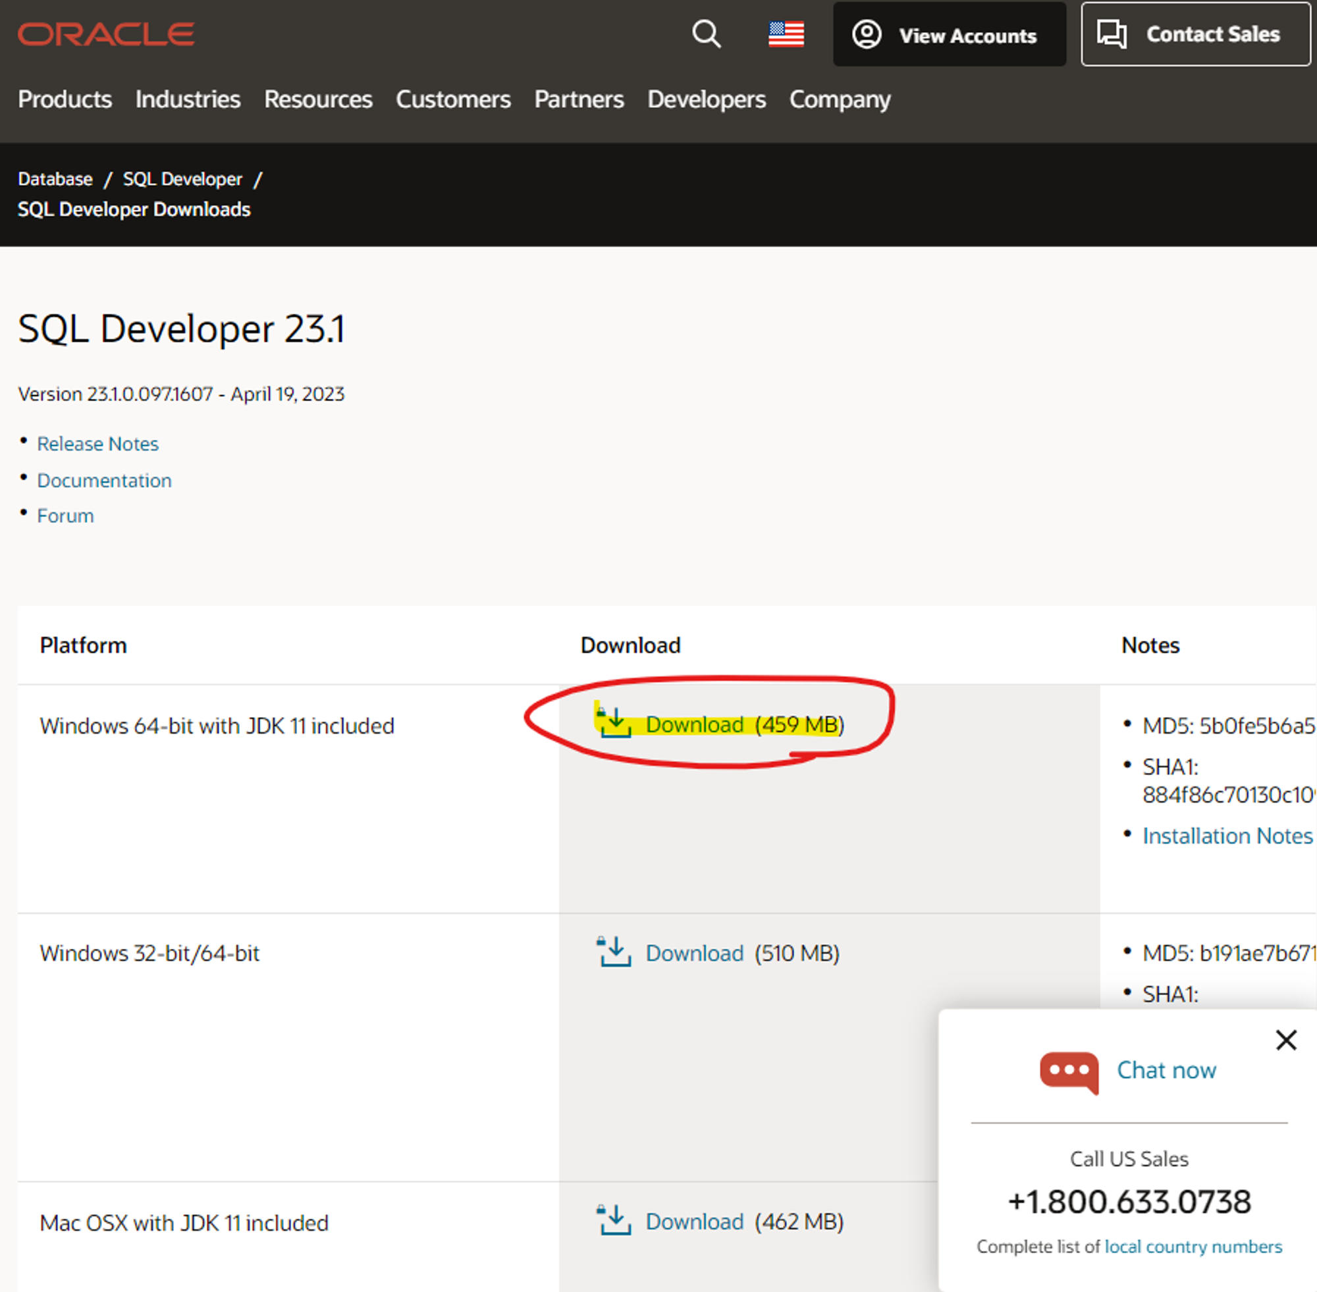Open the local country numbers link
The height and width of the screenshot is (1292, 1317).
(1193, 1247)
